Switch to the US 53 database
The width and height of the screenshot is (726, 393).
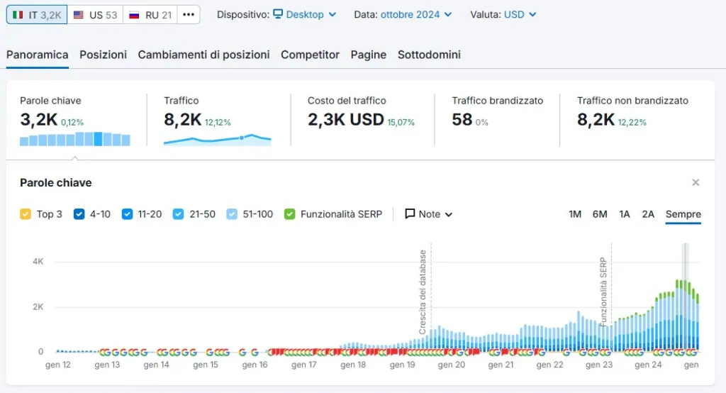96,15
